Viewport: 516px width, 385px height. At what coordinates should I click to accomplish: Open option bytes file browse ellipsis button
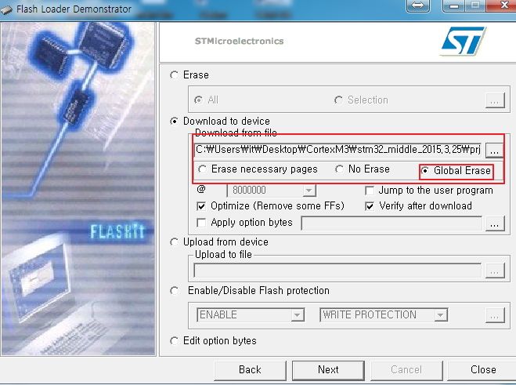[495, 223]
